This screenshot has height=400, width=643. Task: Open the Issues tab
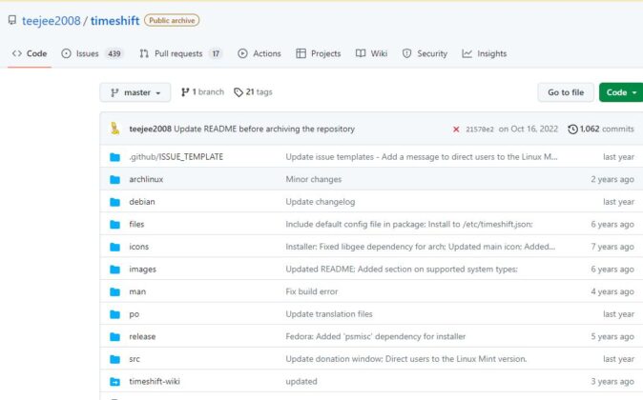point(92,53)
